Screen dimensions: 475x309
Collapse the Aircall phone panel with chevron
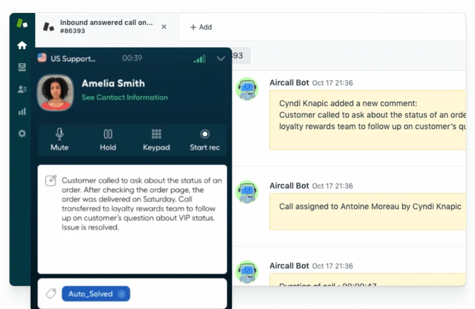(x=221, y=58)
